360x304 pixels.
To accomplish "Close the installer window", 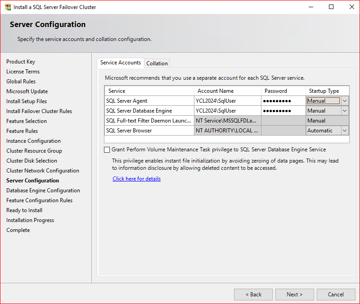I will coord(351,7).
